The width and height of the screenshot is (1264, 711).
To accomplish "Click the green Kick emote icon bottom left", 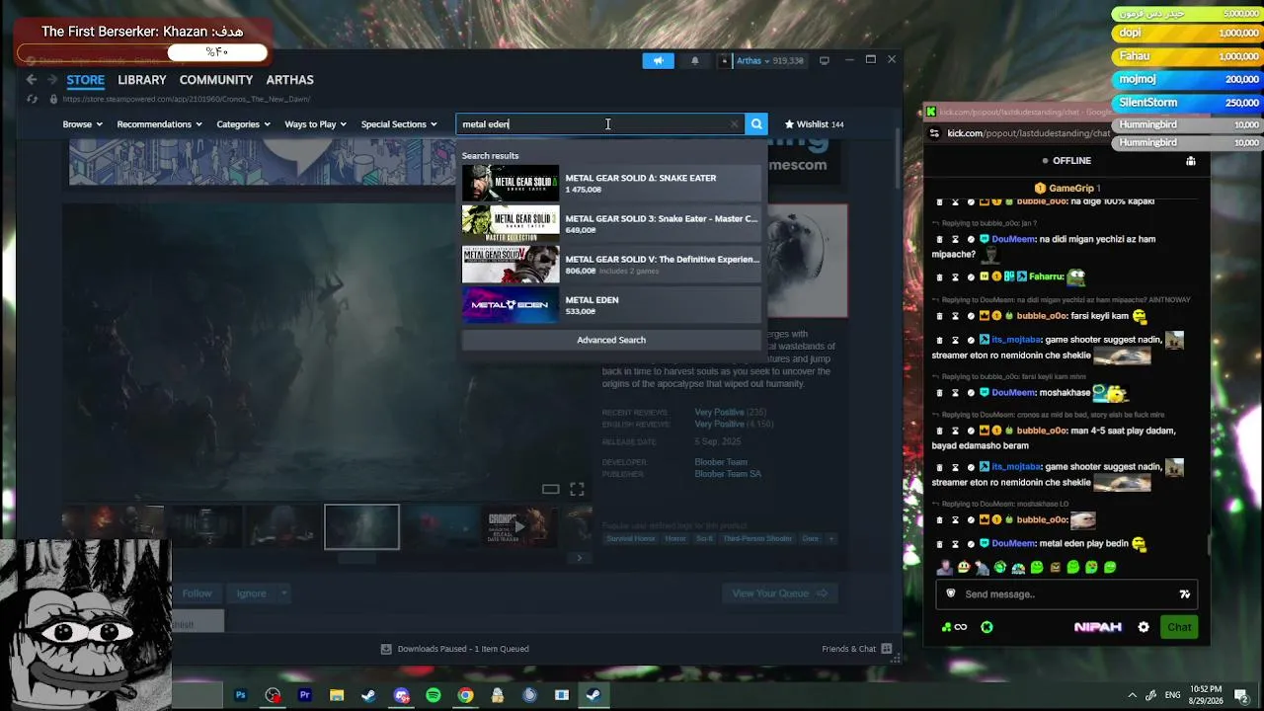I will 987,627.
